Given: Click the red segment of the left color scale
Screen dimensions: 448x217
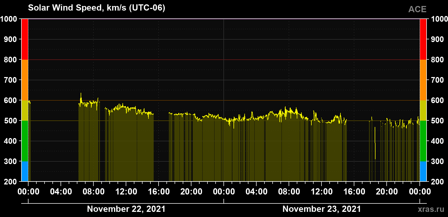Looking at the screenshot, I should tap(25, 39).
